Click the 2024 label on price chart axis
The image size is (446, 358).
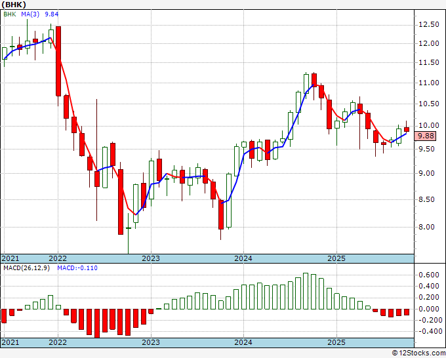click(x=243, y=258)
